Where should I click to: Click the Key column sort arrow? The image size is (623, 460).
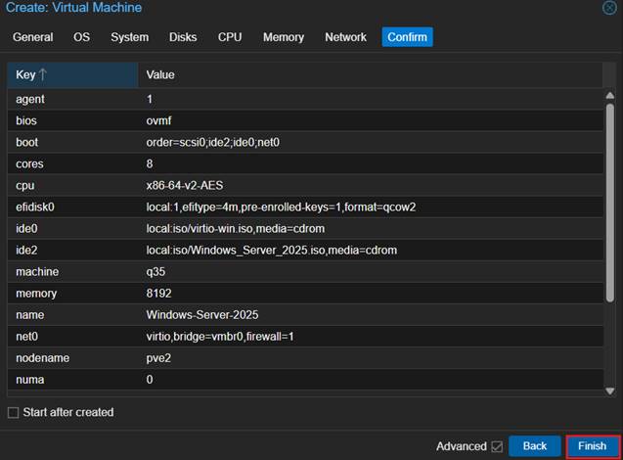(43, 75)
